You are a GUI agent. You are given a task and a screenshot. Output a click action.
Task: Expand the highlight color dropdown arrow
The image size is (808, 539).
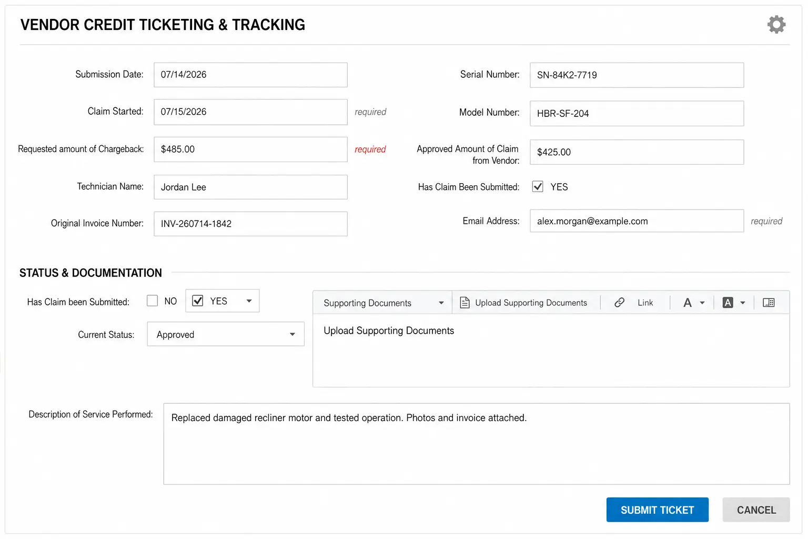click(x=743, y=303)
